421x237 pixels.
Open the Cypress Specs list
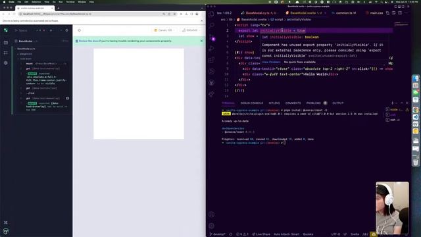click(21, 30)
